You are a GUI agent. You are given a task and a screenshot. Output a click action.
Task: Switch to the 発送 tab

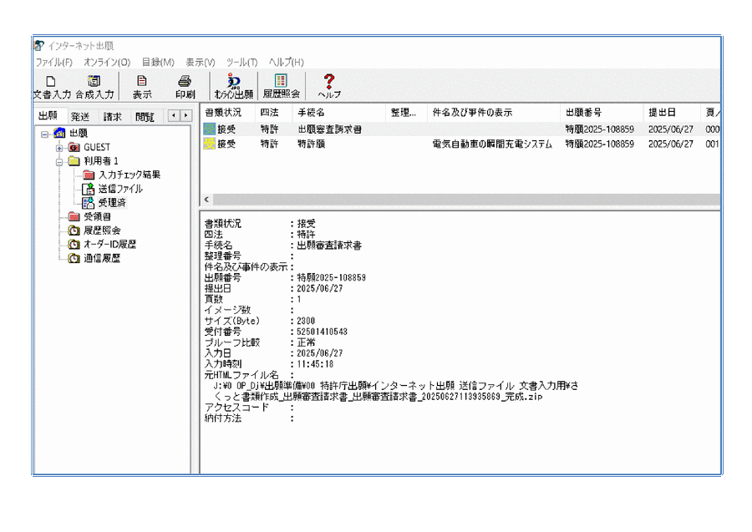(80, 117)
